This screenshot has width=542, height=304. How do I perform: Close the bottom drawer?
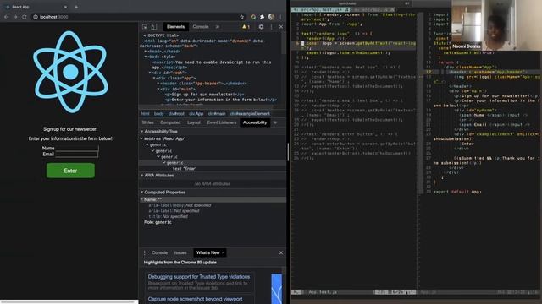click(281, 252)
